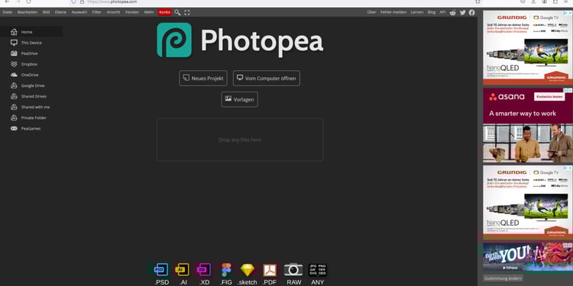Image resolution: width=573 pixels, height=286 pixels.
Task: Click the ANY formats icon
Action: tap(318, 270)
